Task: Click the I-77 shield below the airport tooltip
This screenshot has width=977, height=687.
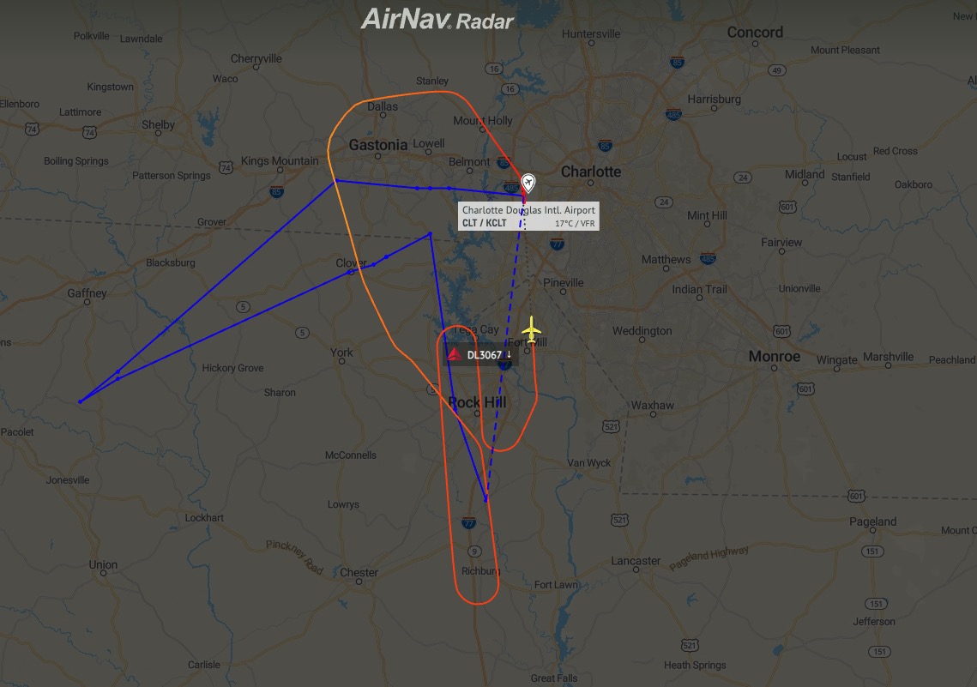Action: [557, 244]
